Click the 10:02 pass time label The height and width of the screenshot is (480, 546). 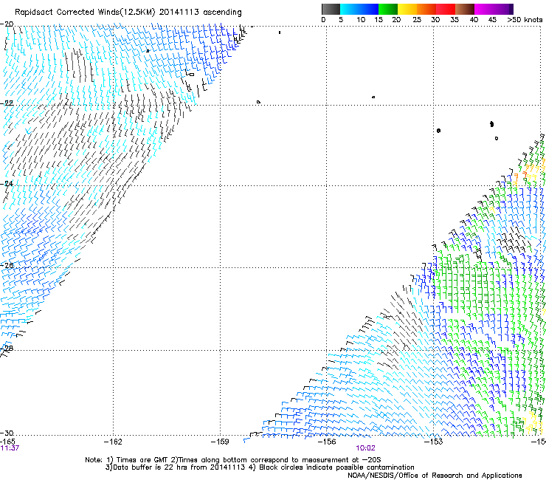click(x=365, y=448)
